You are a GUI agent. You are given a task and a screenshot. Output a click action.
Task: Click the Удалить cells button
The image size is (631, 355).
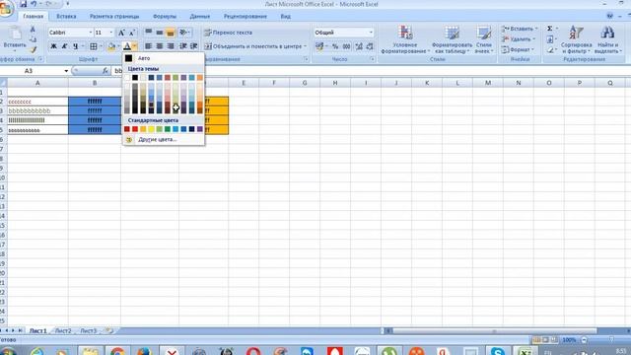coord(519,39)
